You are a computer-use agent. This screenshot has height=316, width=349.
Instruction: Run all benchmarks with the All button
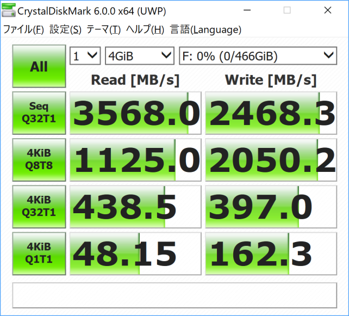pyautogui.click(x=39, y=66)
